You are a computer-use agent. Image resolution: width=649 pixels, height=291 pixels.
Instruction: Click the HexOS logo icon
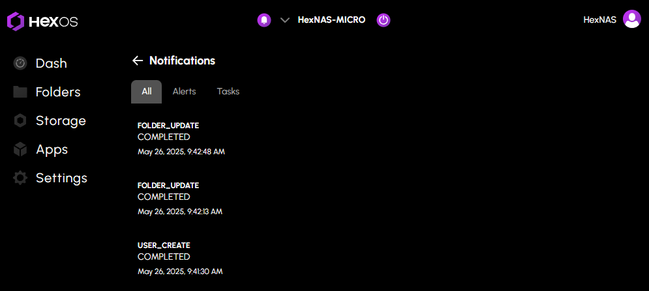[x=16, y=21]
